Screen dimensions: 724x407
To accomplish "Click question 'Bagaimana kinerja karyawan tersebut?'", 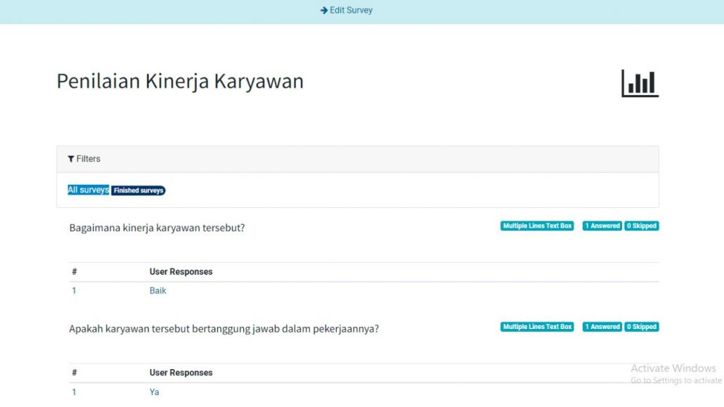I will click(157, 228).
